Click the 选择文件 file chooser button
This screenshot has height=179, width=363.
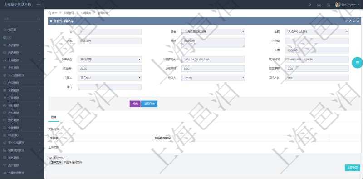tap(56, 162)
